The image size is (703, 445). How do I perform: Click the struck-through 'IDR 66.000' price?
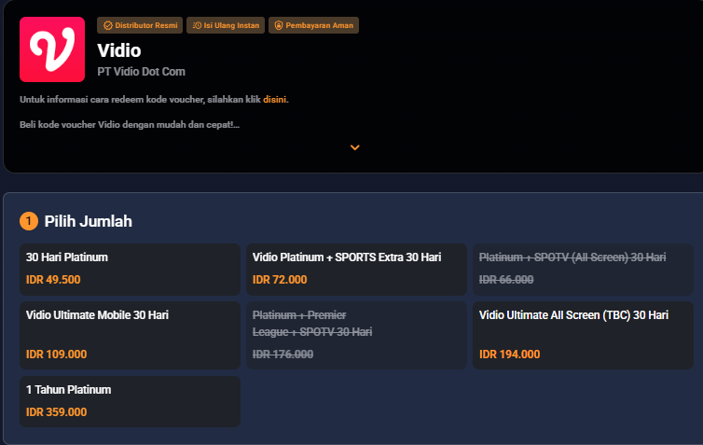pos(506,280)
